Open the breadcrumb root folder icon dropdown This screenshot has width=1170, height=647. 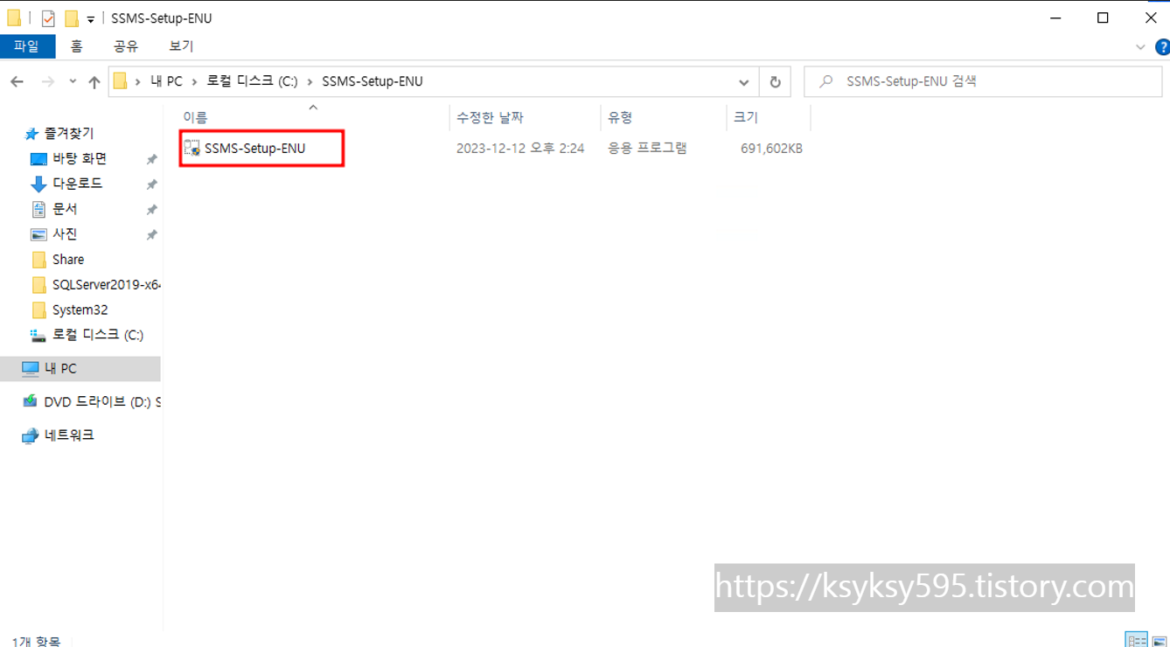coord(121,81)
